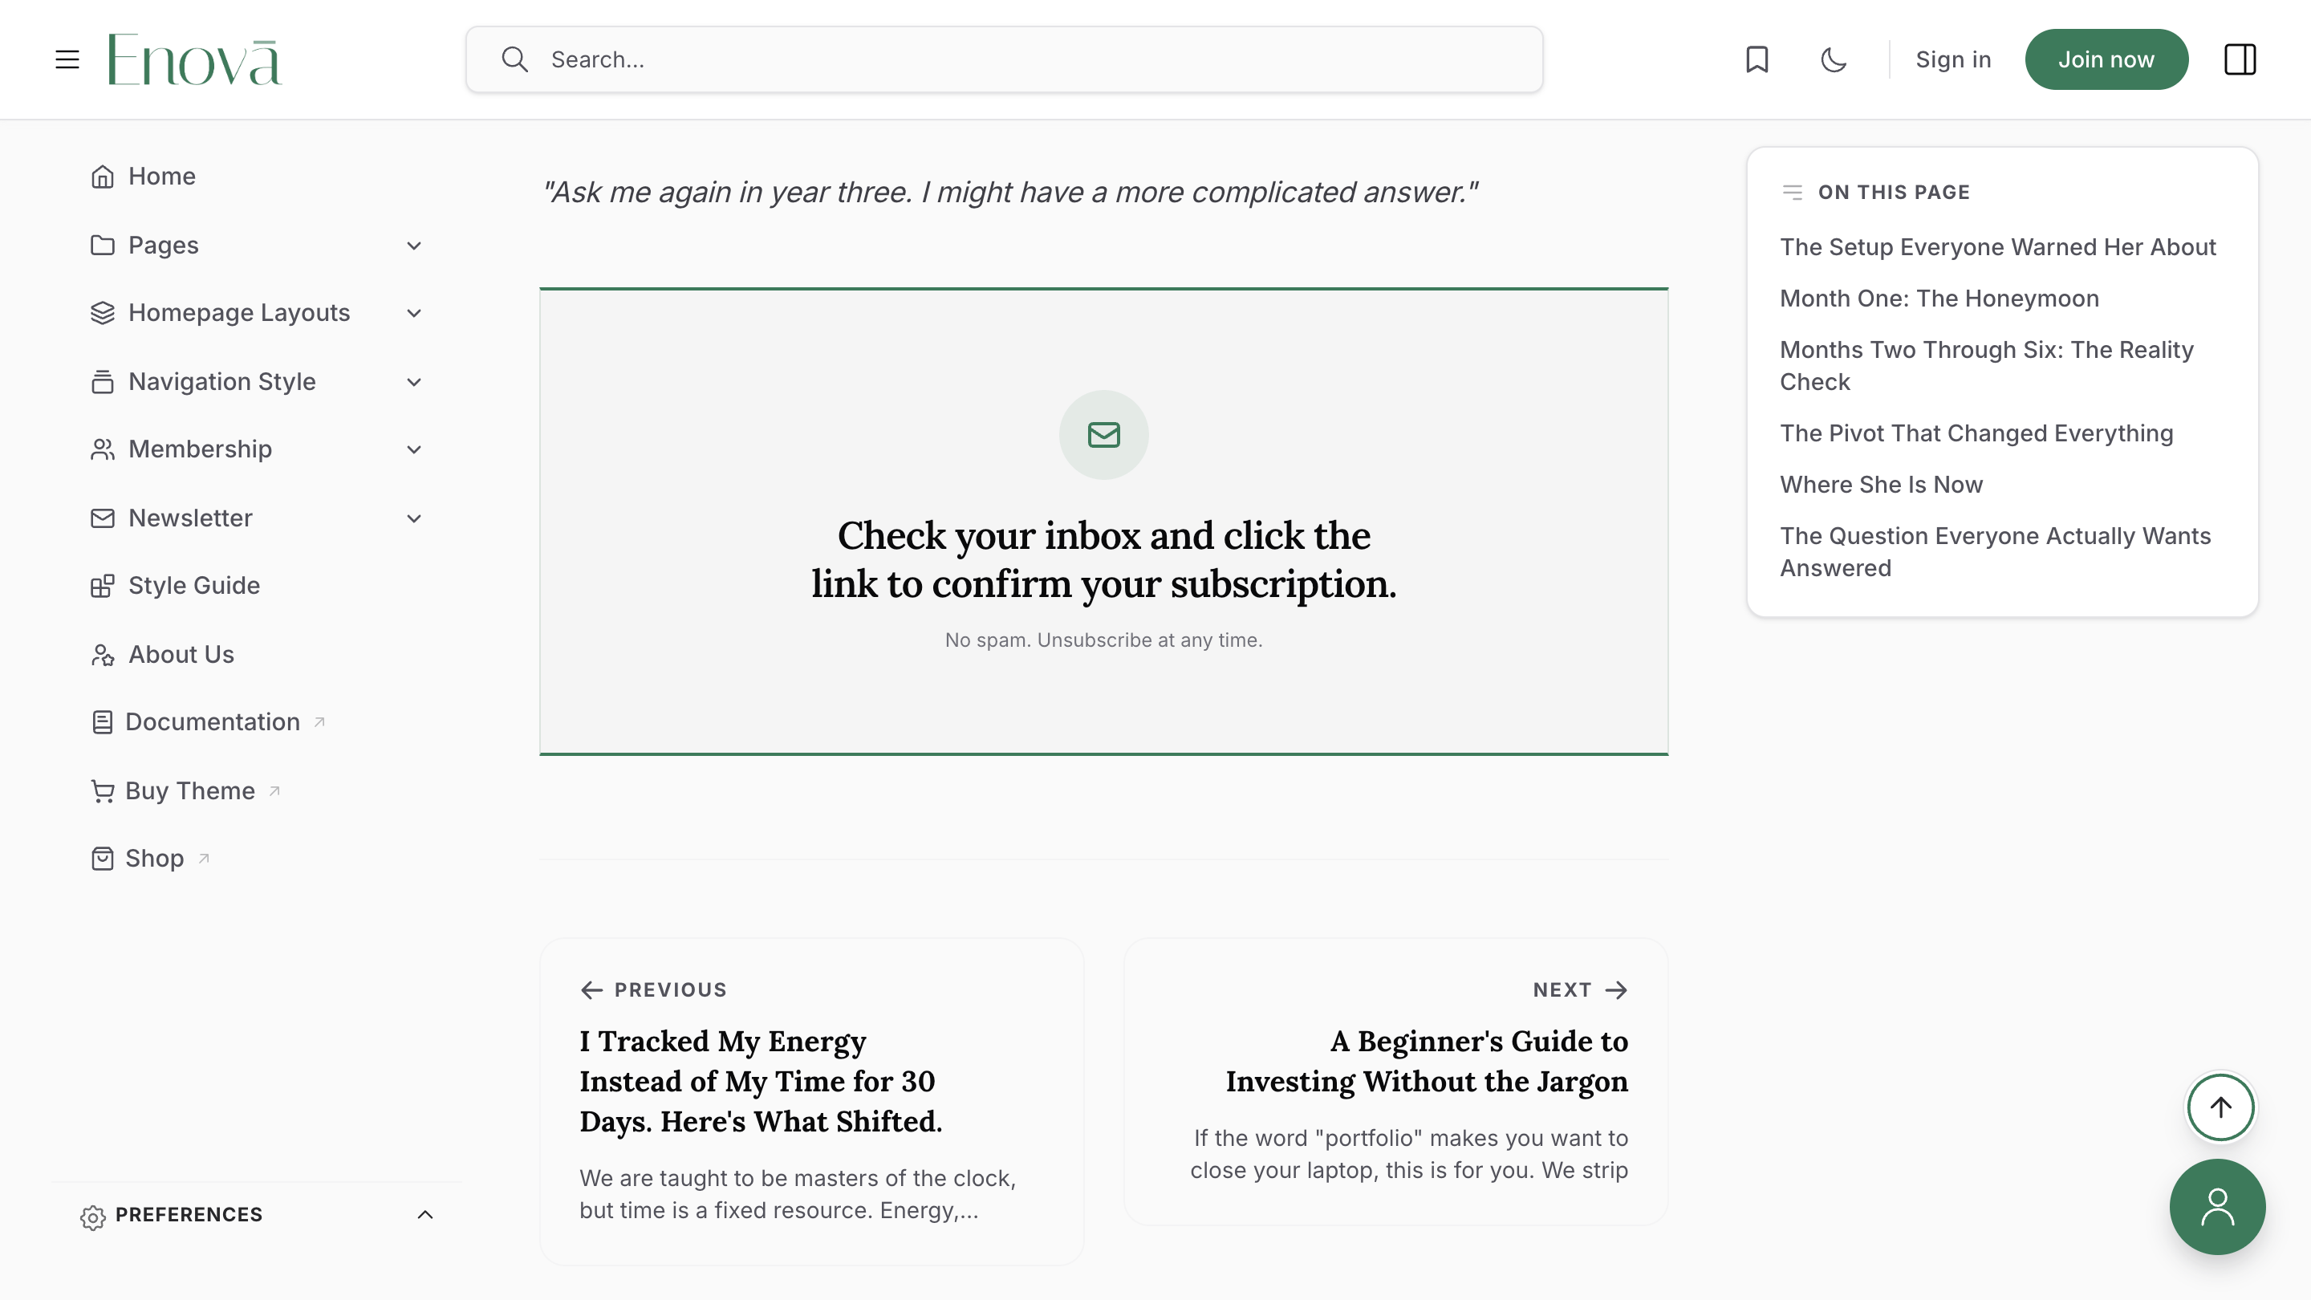
Task: Click the Buy Theme external link arrow
Action: tap(274, 790)
